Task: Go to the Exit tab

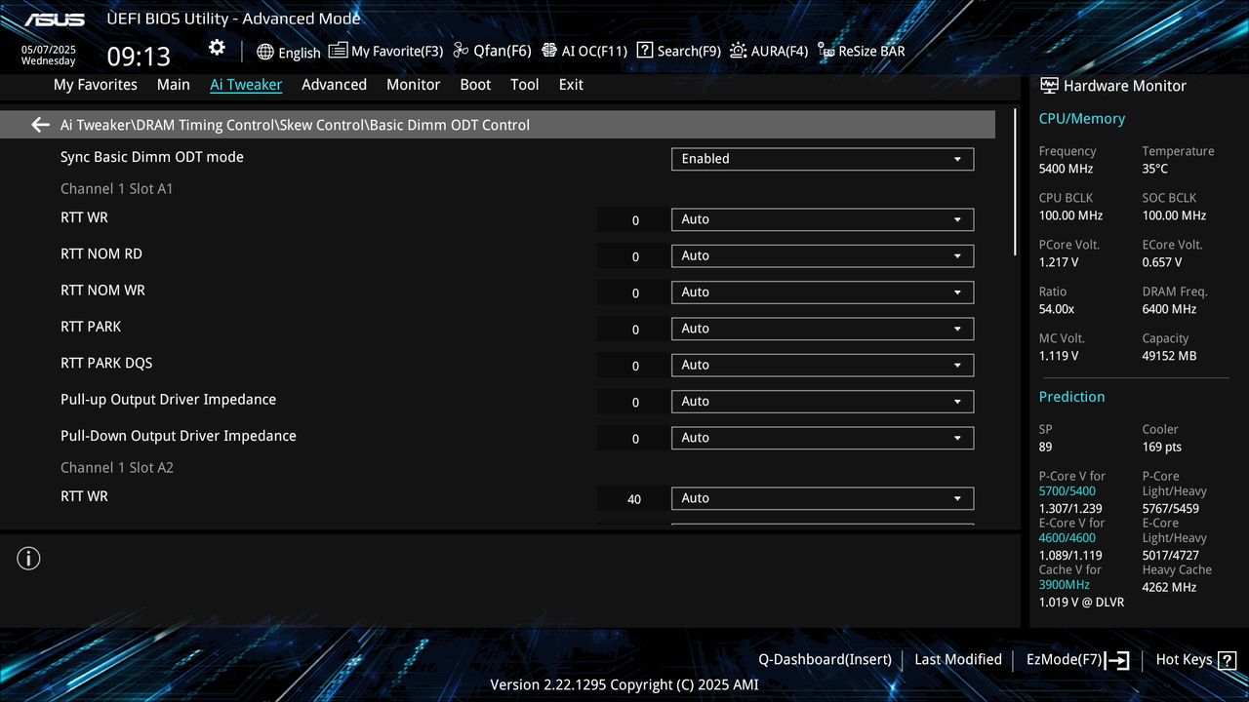Action: point(571,85)
